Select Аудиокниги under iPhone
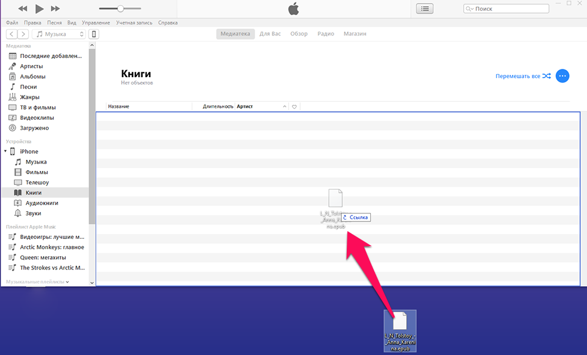 (x=42, y=203)
